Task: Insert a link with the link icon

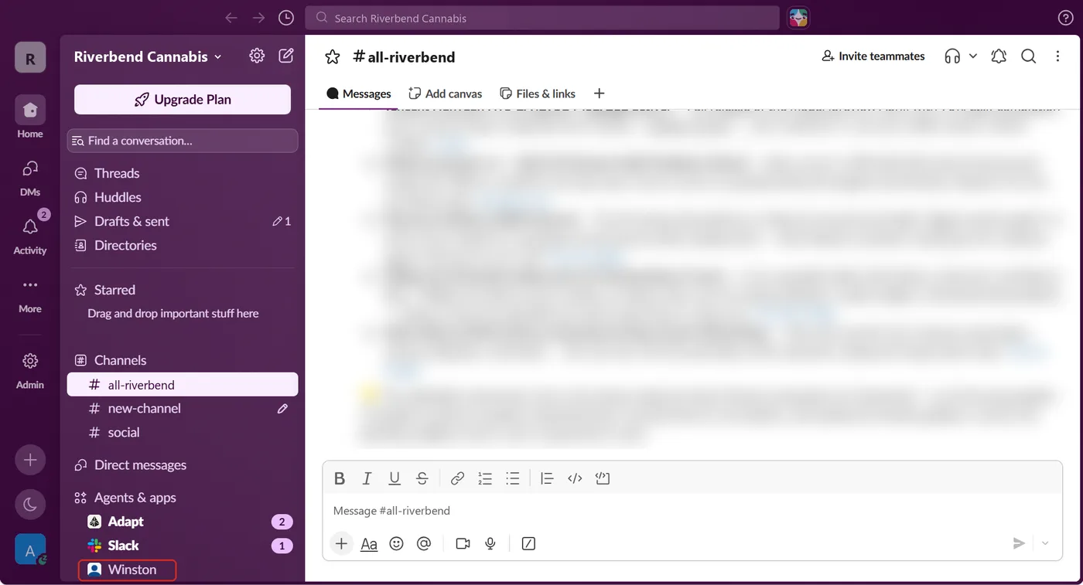Action: point(457,478)
